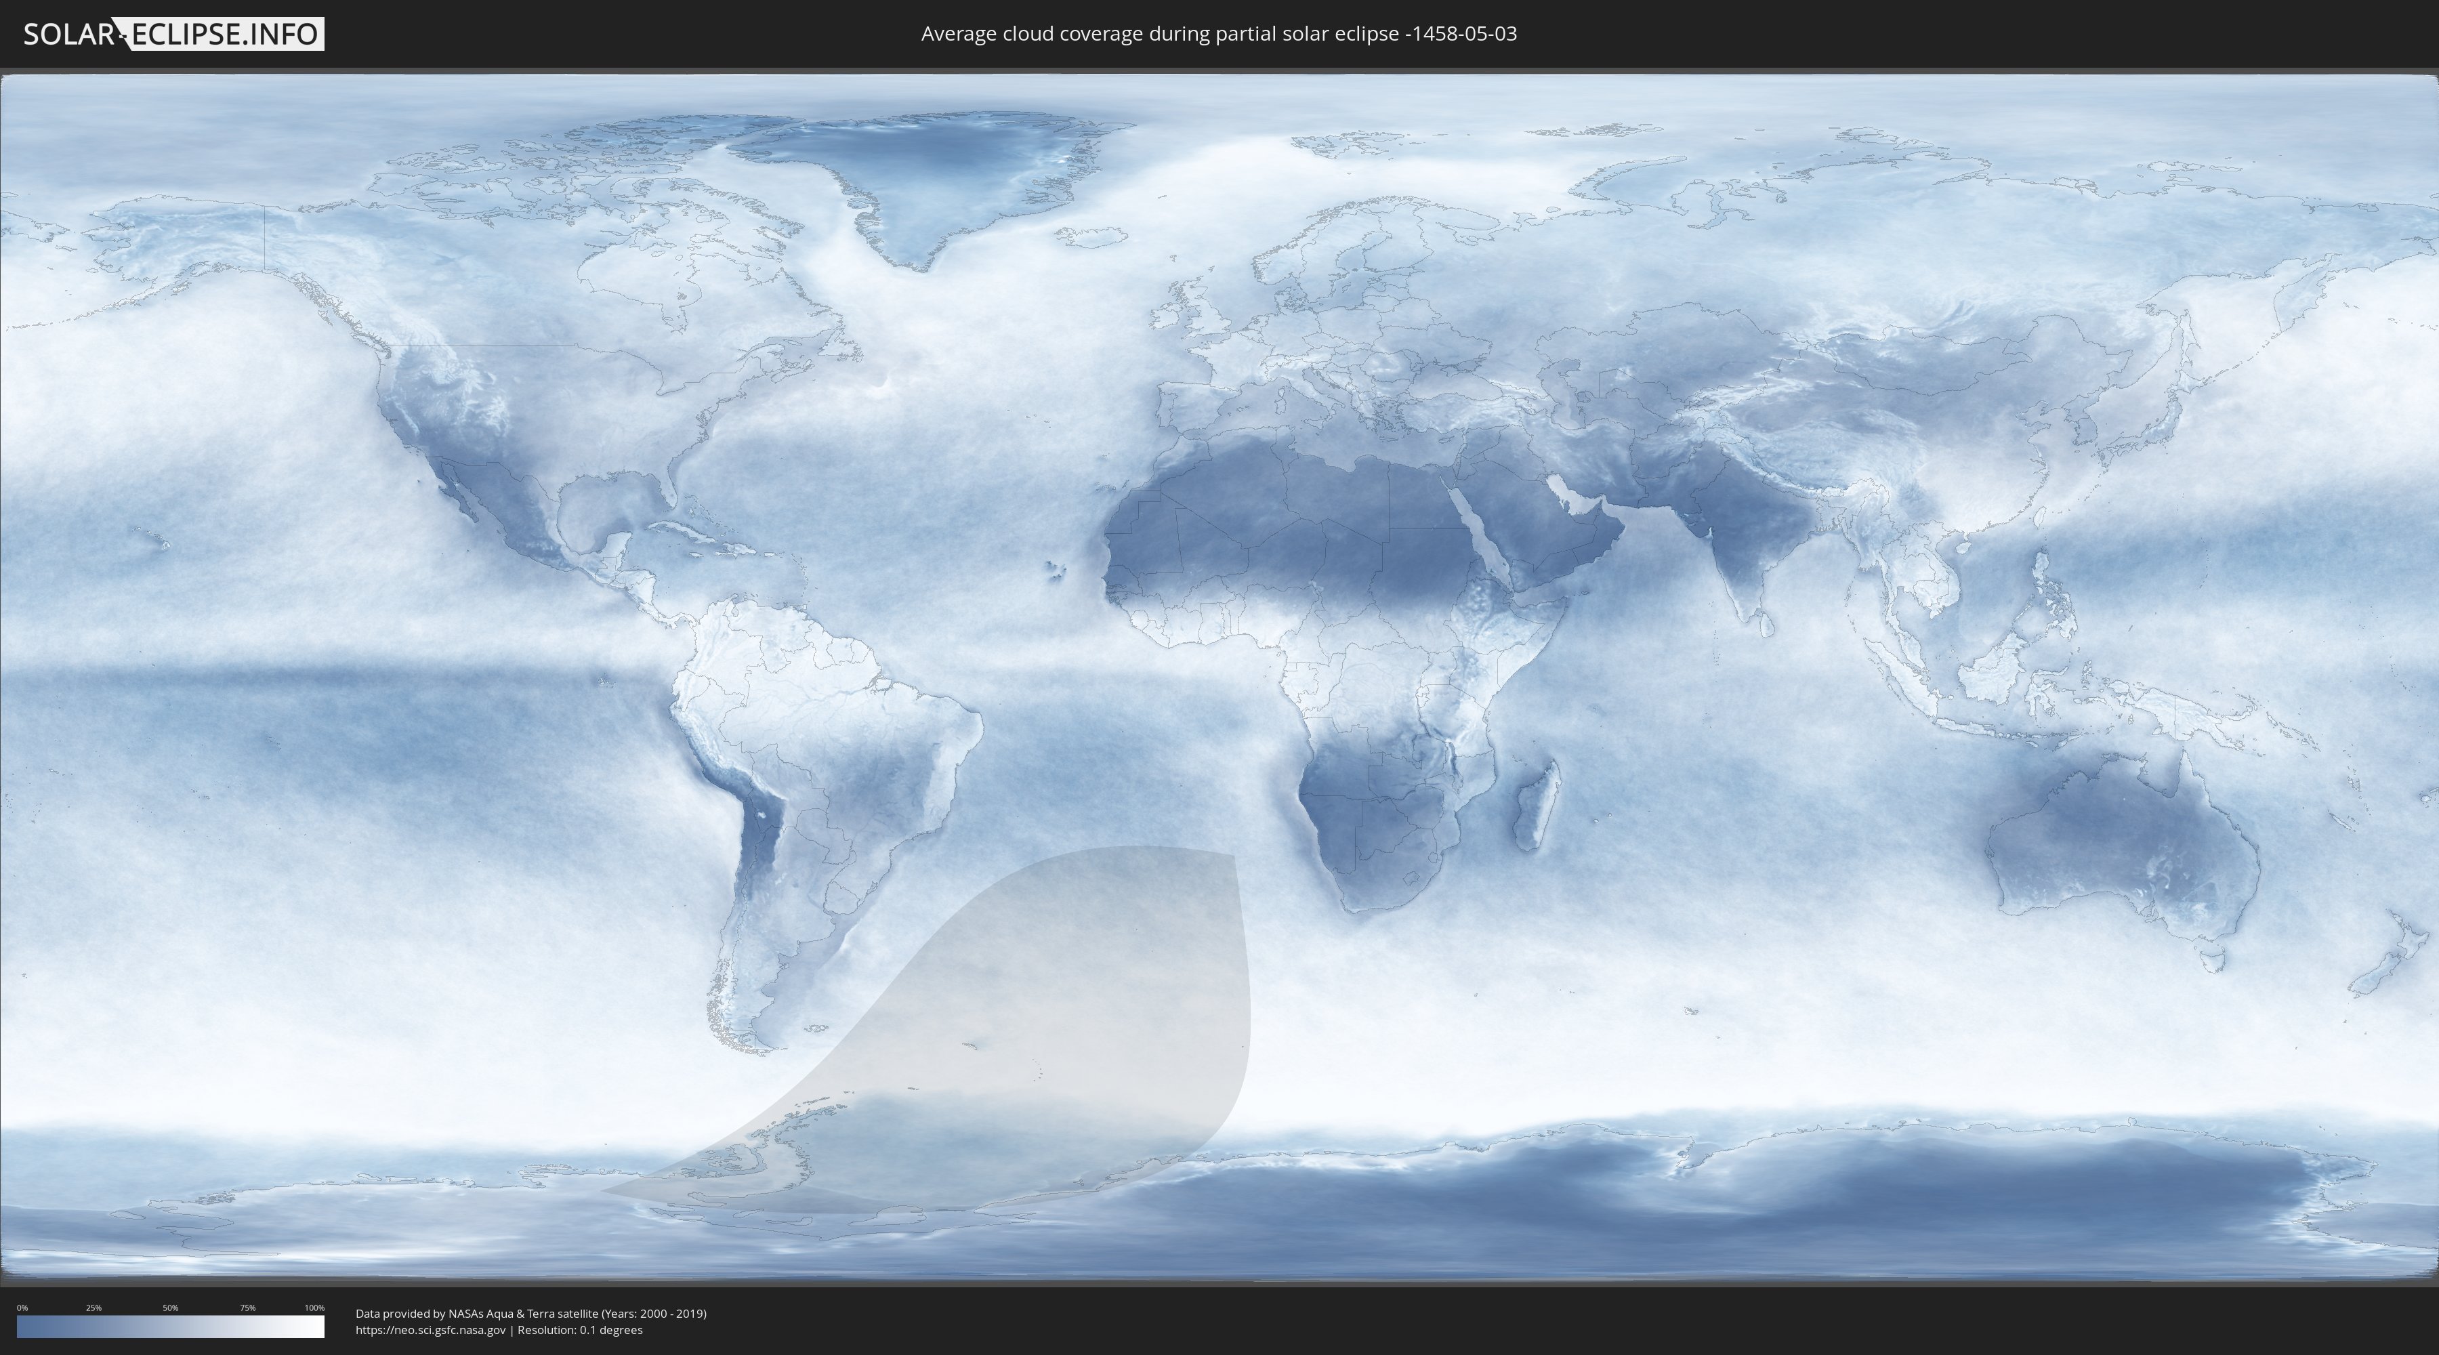2439x1355 pixels.
Task: Click the 100% legend label
Action: click(x=314, y=1308)
